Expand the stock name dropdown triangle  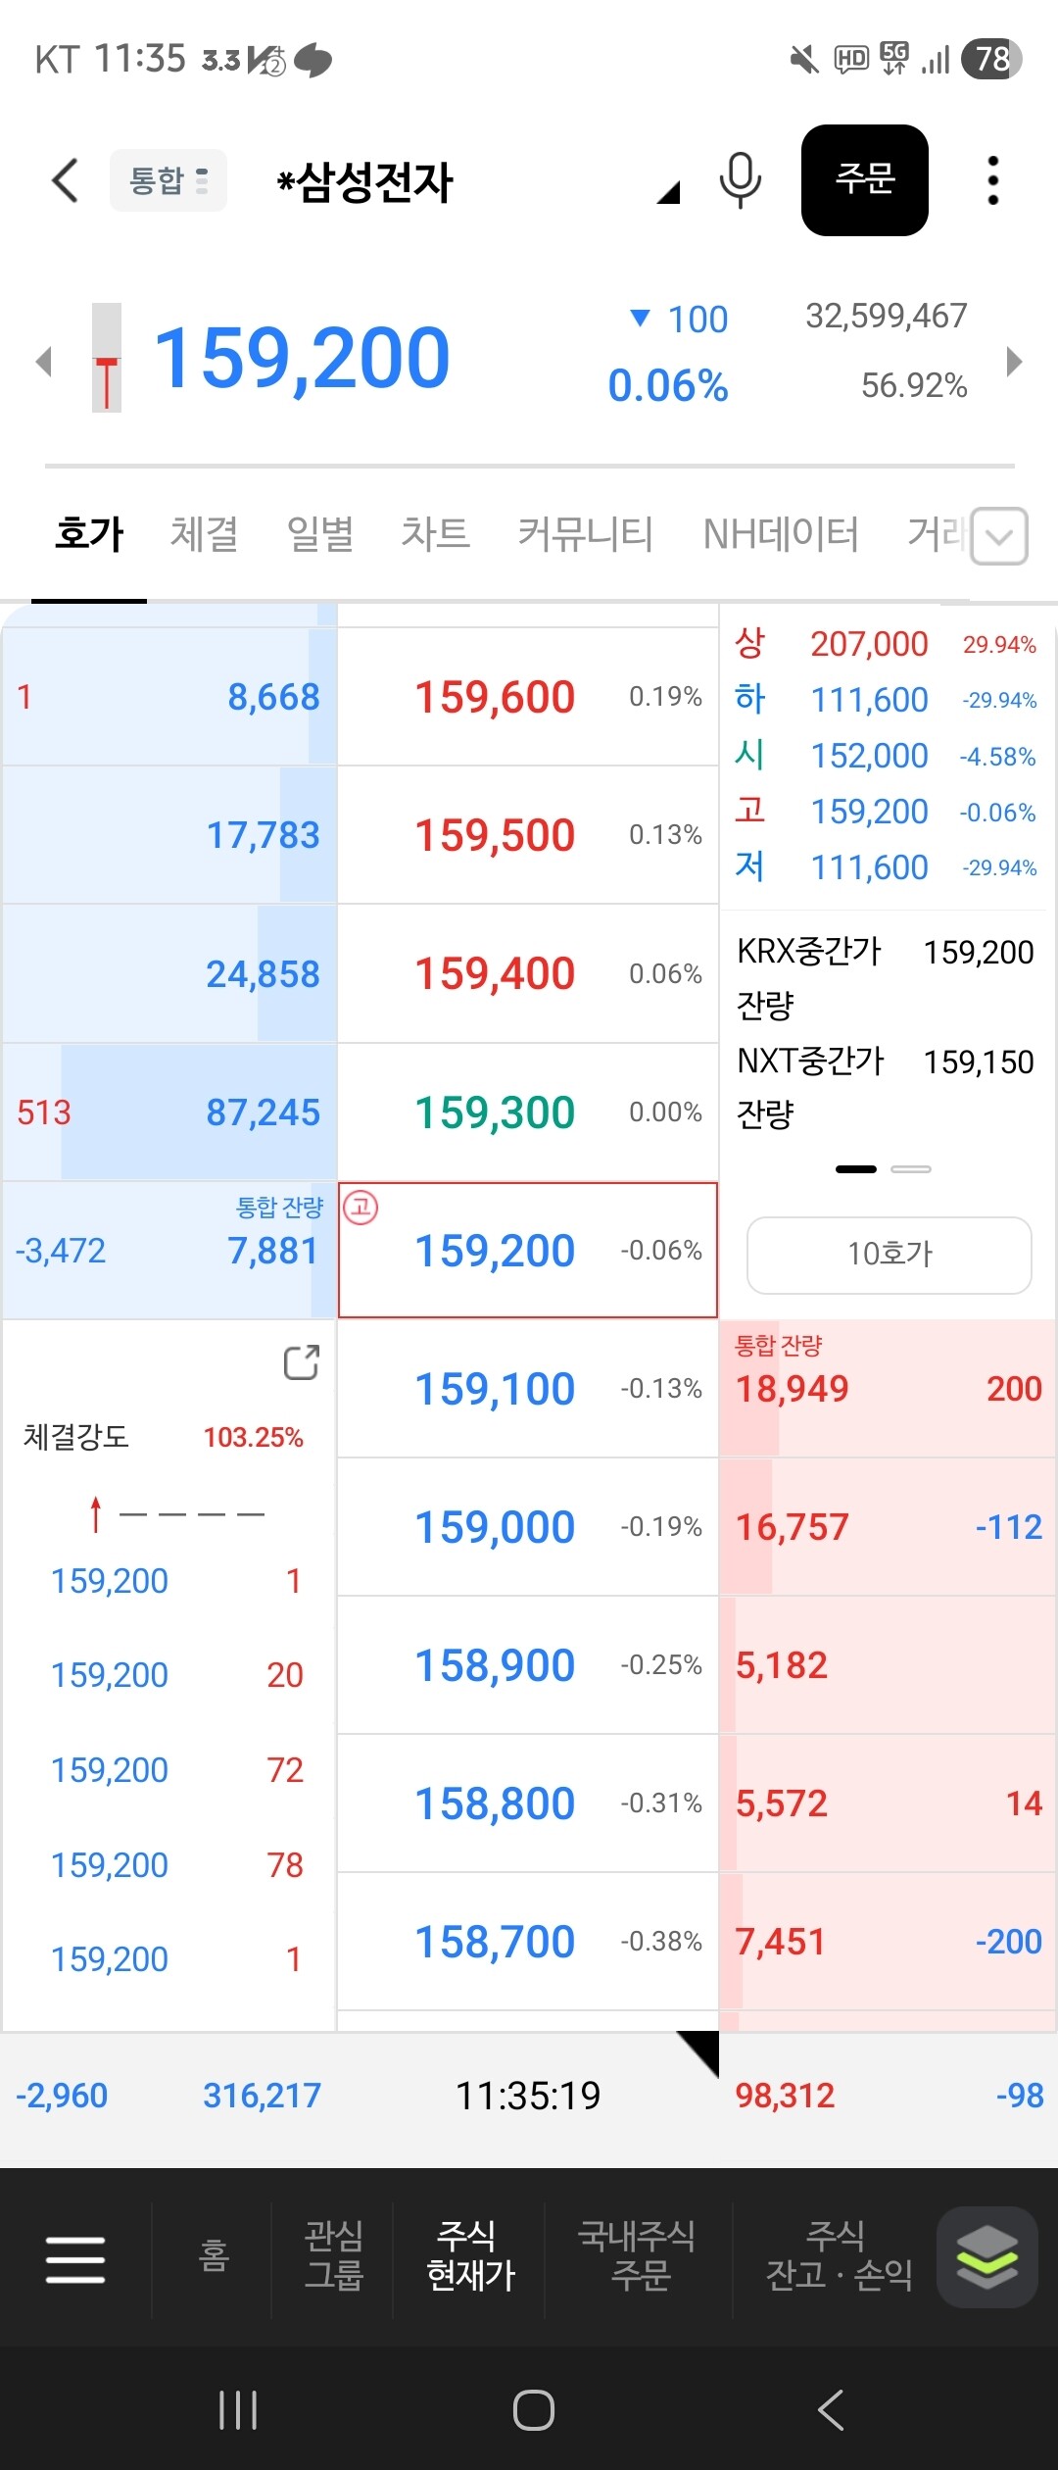click(x=668, y=192)
